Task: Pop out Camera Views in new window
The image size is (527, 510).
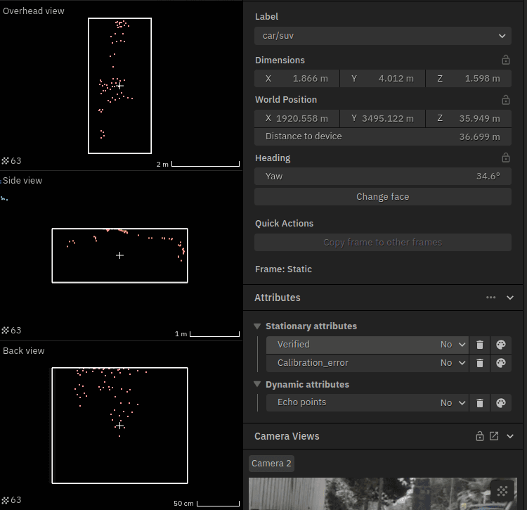Action: (494, 436)
